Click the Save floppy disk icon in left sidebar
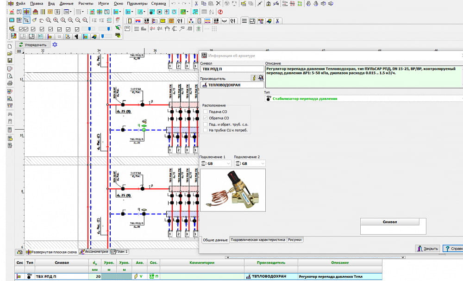 [x=10, y=61]
